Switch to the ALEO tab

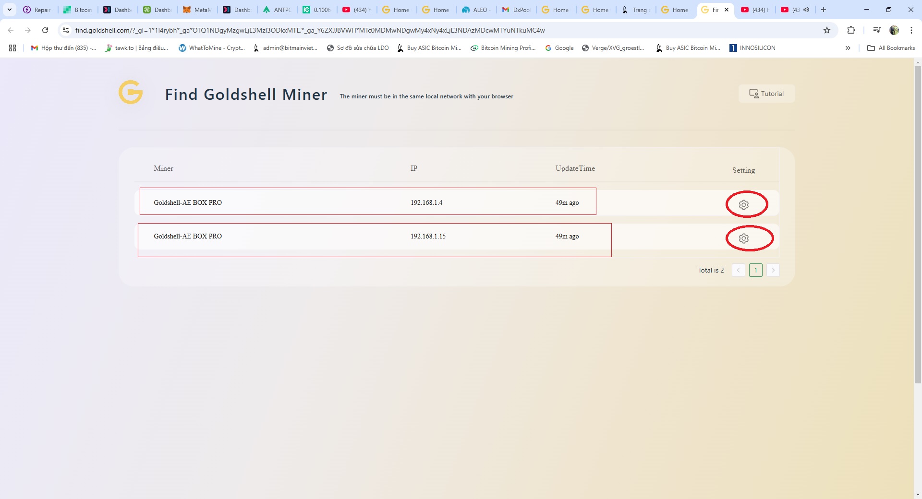click(x=476, y=10)
